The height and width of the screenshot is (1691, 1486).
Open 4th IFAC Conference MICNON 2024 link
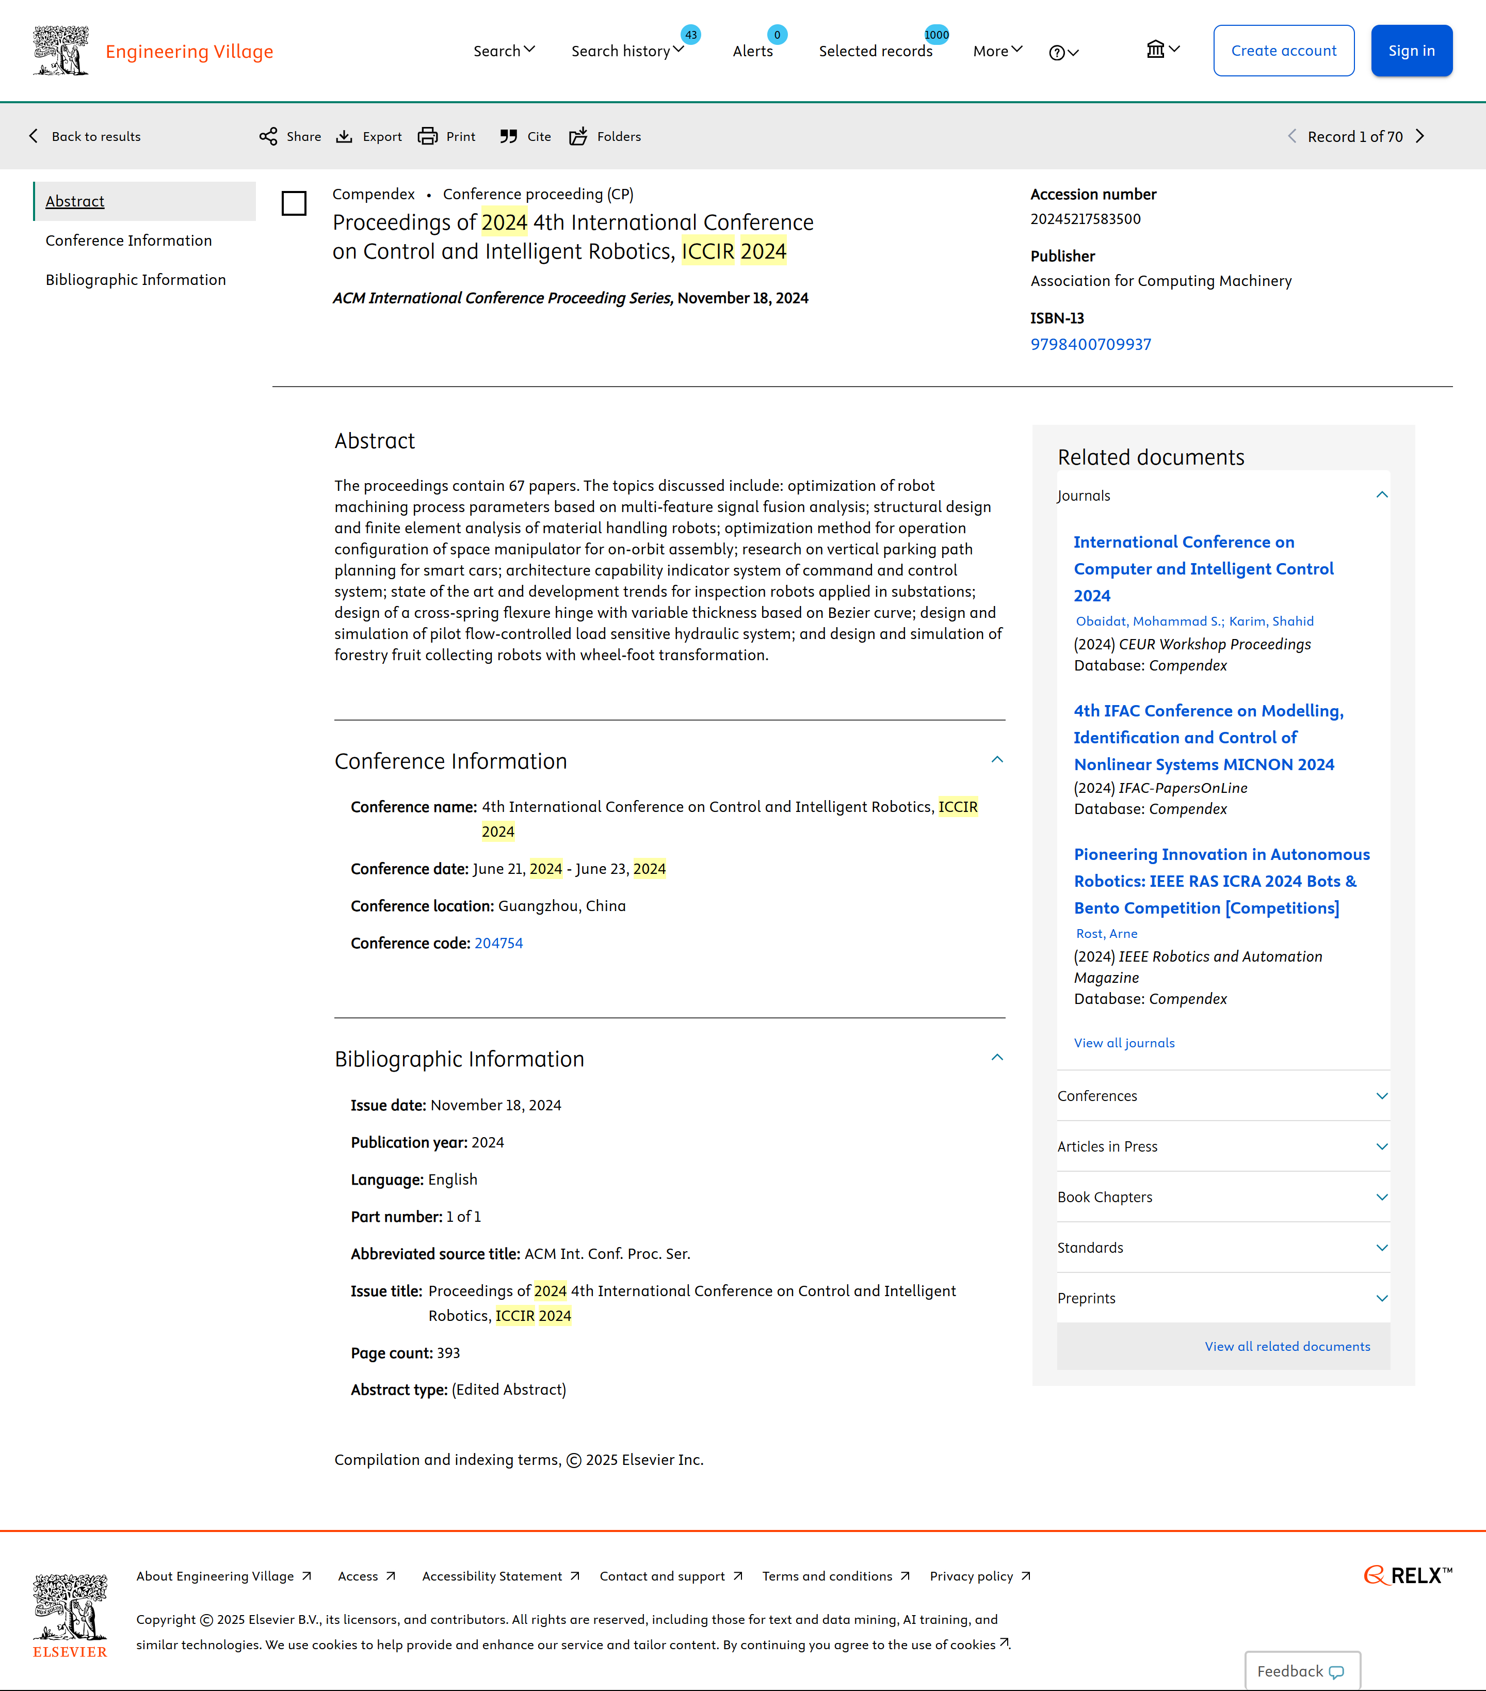[1208, 737]
